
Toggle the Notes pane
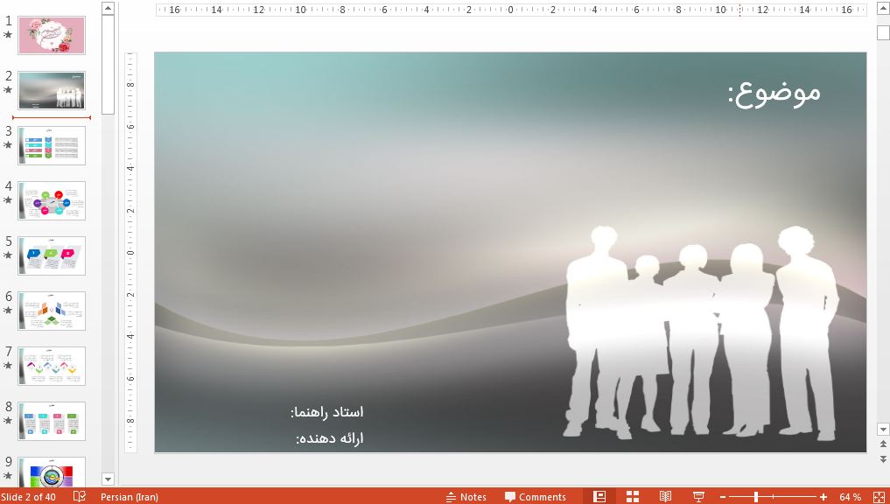[x=467, y=496]
